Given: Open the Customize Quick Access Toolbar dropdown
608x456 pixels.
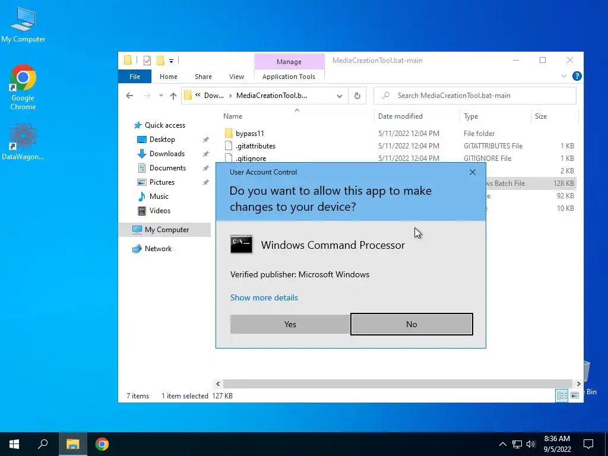Looking at the screenshot, I should (x=171, y=61).
